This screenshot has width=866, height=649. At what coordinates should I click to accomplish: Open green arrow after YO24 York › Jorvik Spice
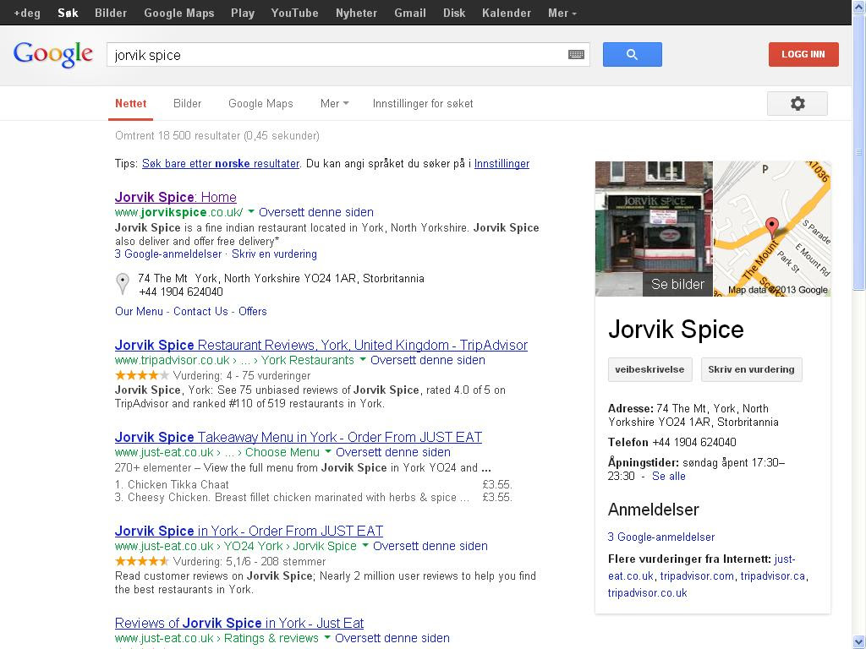point(365,545)
